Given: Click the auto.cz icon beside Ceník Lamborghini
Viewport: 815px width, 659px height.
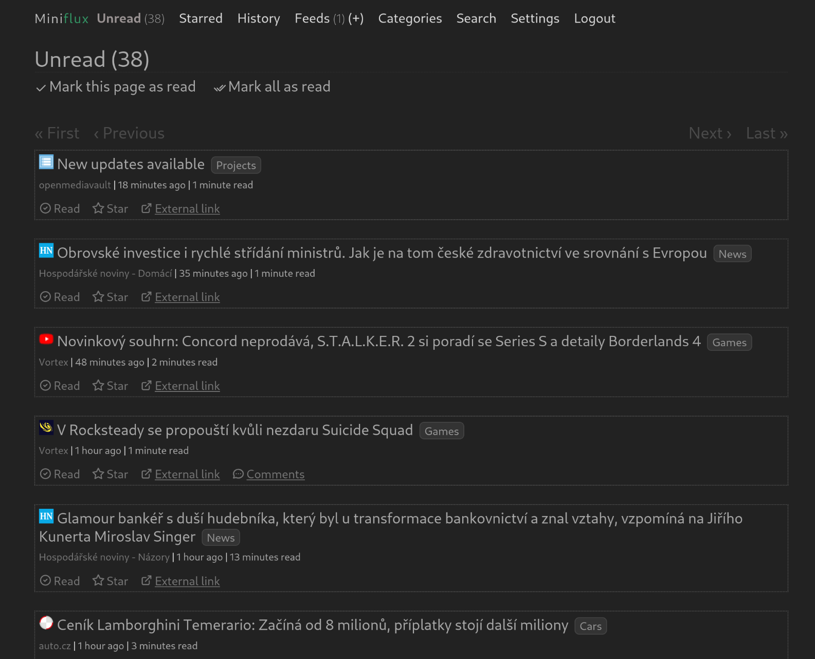Looking at the screenshot, I should pos(46,623).
